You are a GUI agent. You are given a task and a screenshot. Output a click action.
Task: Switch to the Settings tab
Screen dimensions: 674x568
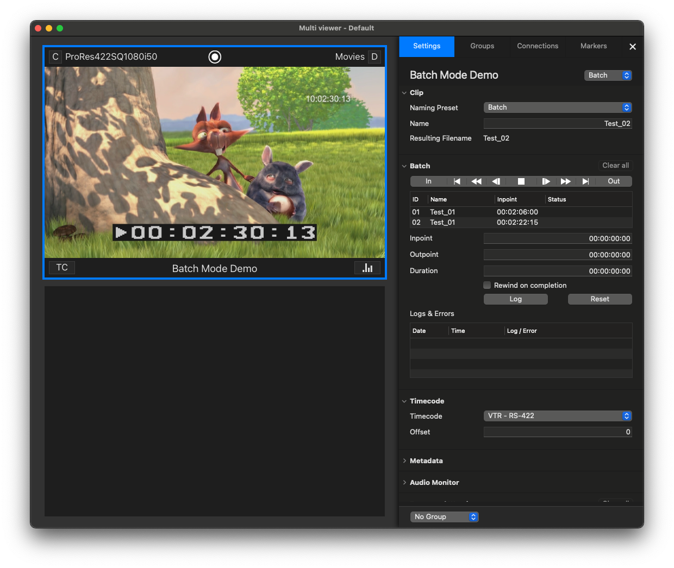427,46
